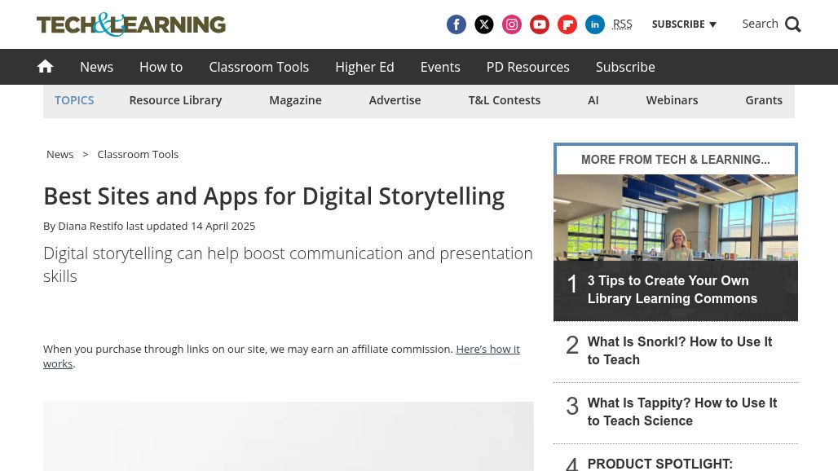Open "What Is Snorkl? How to Use It" article
838x471 pixels.
pos(680,350)
